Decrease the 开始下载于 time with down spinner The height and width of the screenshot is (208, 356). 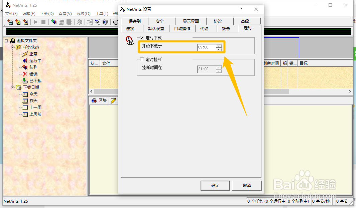pos(219,49)
